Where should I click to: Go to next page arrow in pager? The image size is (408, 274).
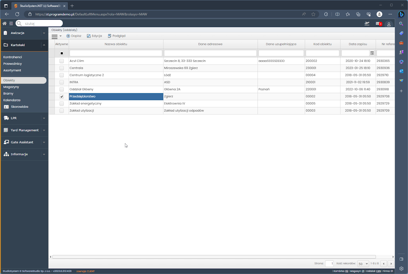pos(391,264)
